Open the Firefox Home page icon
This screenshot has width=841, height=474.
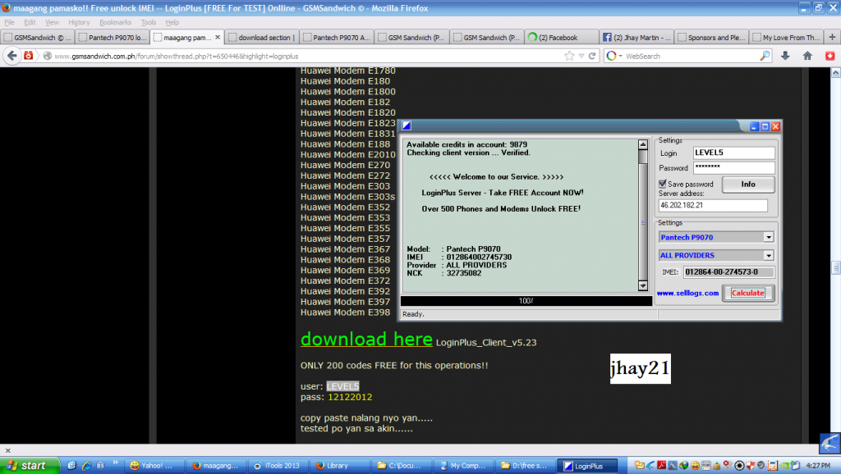point(807,56)
